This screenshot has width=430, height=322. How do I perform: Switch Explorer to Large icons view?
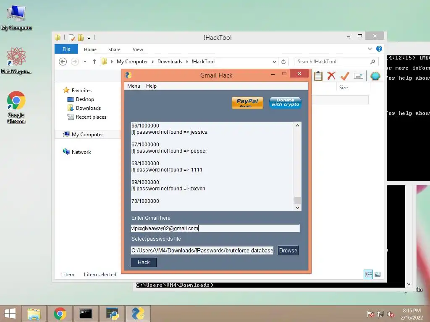coord(378,274)
